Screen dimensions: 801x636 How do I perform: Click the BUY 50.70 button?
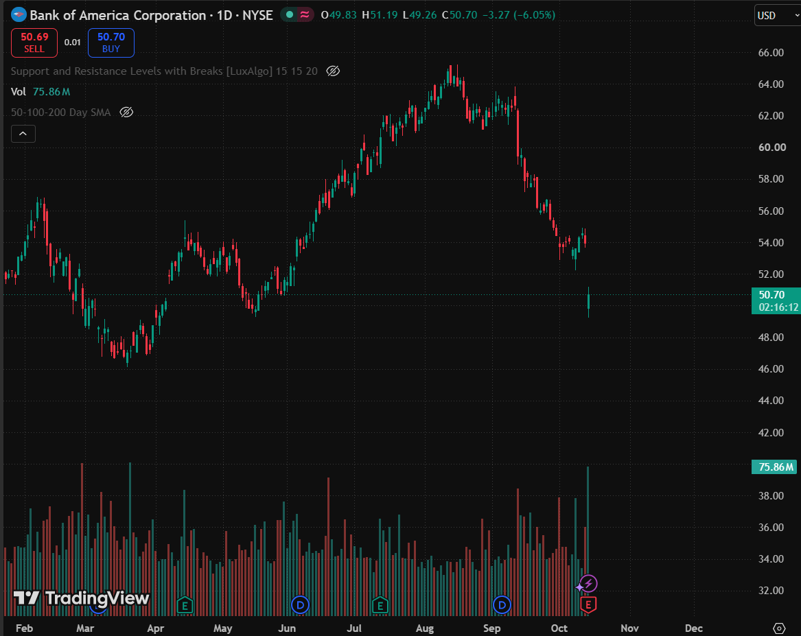111,43
